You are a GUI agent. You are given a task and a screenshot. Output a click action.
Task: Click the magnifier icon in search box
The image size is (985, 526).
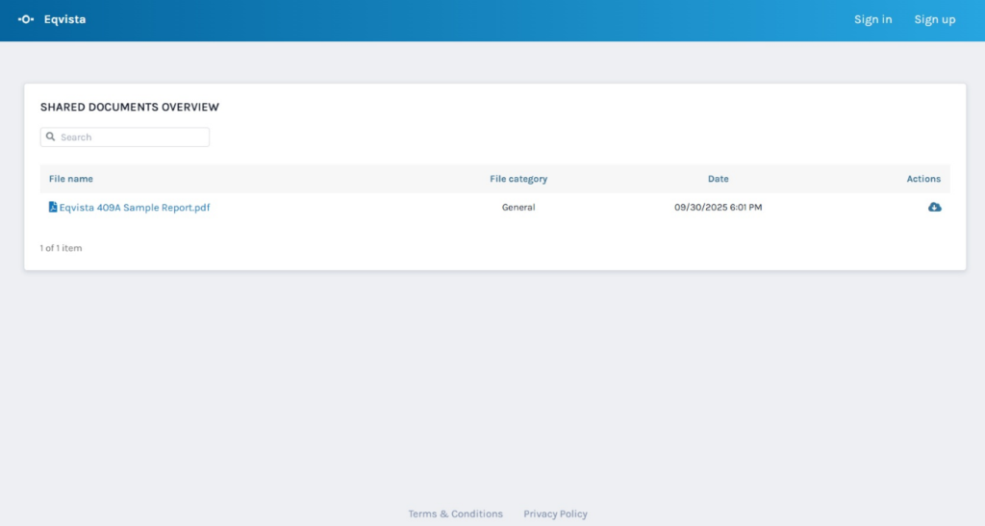[x=51, y=138]
